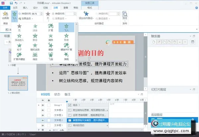Click the timeline horizontal scrollbar

pos(105,130)
